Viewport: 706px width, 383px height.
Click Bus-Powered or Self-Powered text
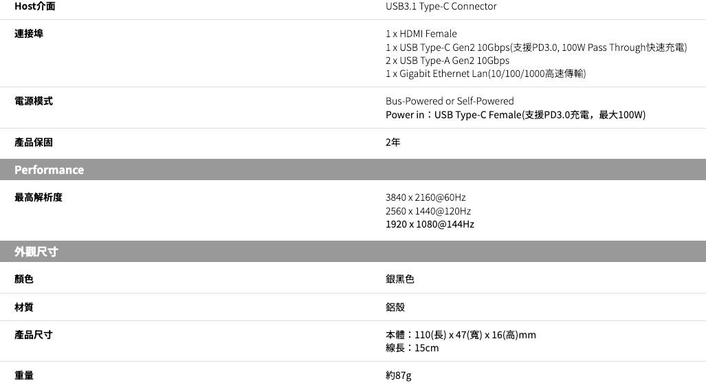[x=450, y=101]
